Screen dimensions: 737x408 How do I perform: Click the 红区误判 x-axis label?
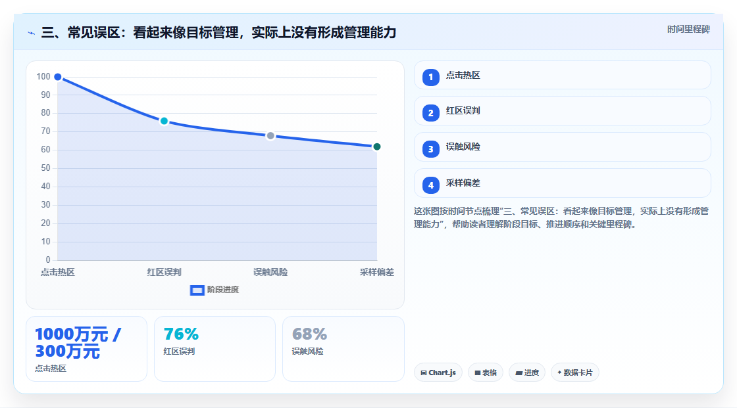click(x=164, y=272)
